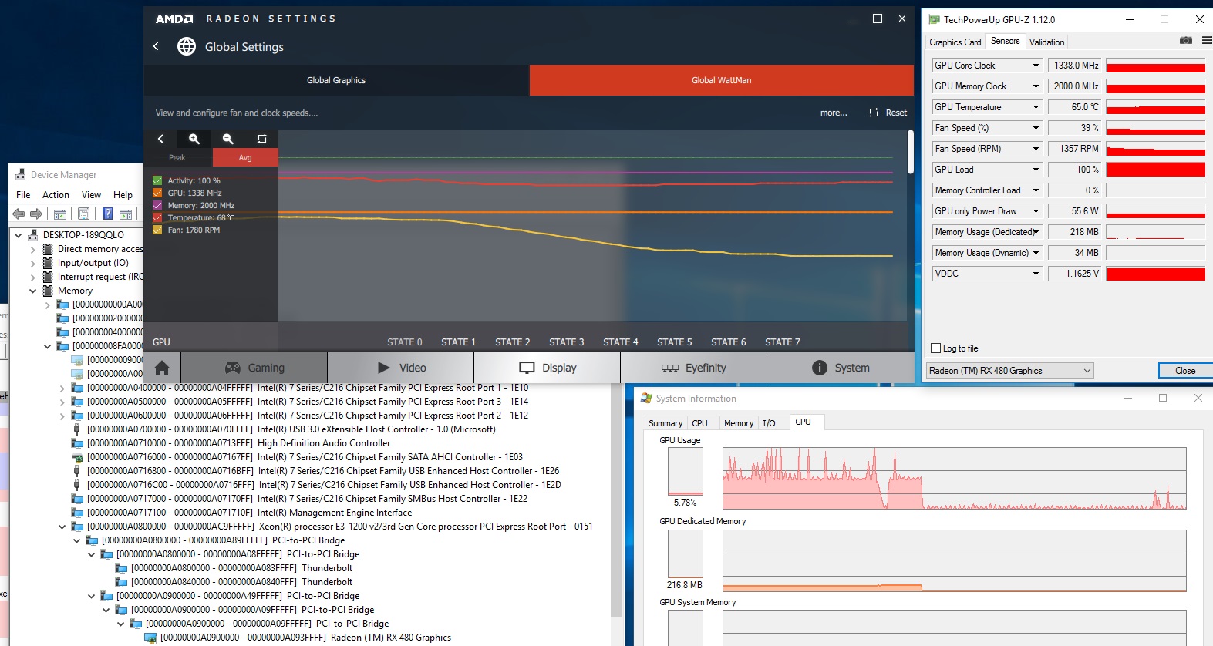Open GPU Memory Clock sensor dropdown
This screenshot has height=646, width=1213.
pyautogui.click(x=1036, y=86)
